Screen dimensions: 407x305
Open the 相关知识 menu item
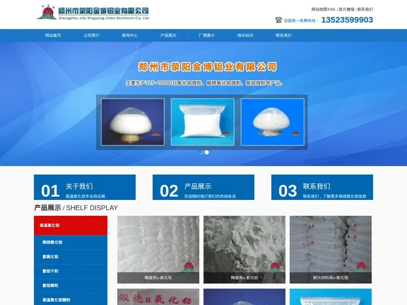pos(245,35)
